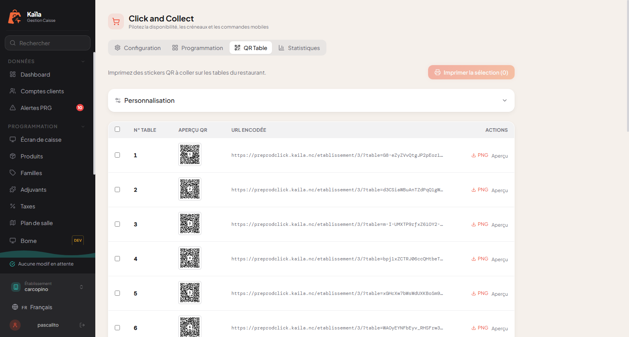Toggle the select-all tables checkbox
This screenshot has height=337, width=629.
(117, 129)
